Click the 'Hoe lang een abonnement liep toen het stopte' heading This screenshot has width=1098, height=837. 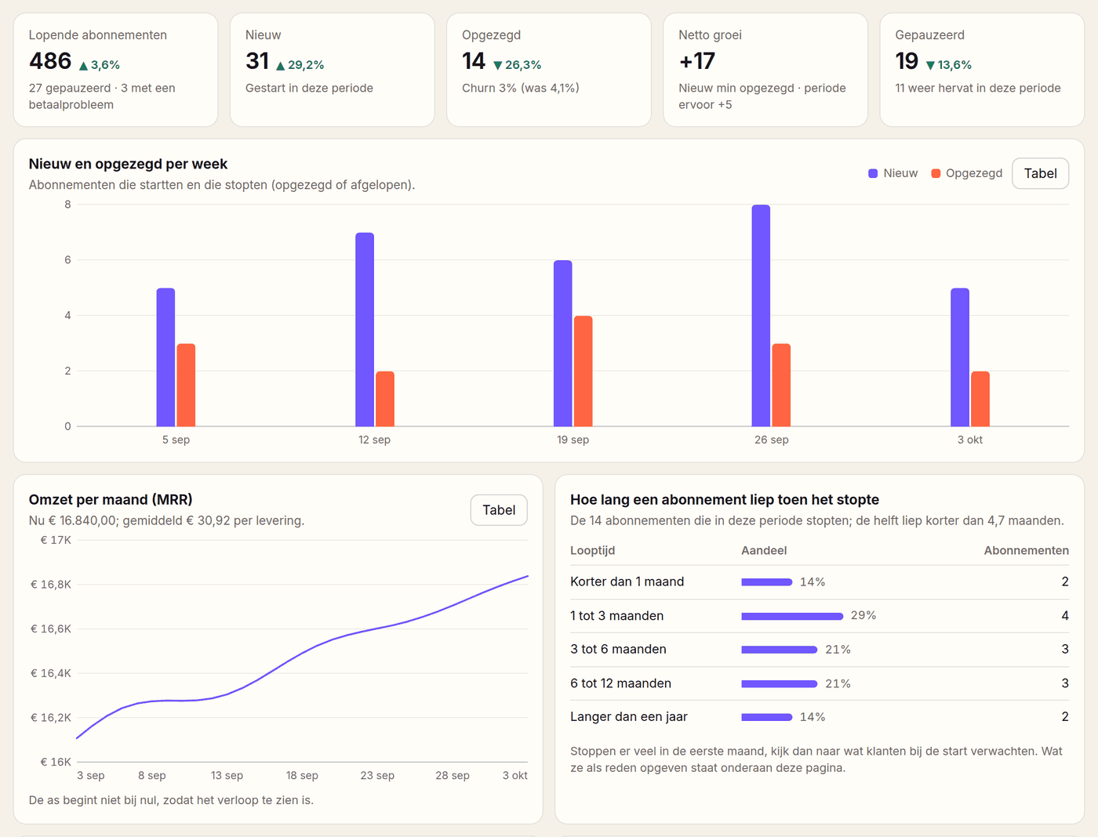[725, 500]
